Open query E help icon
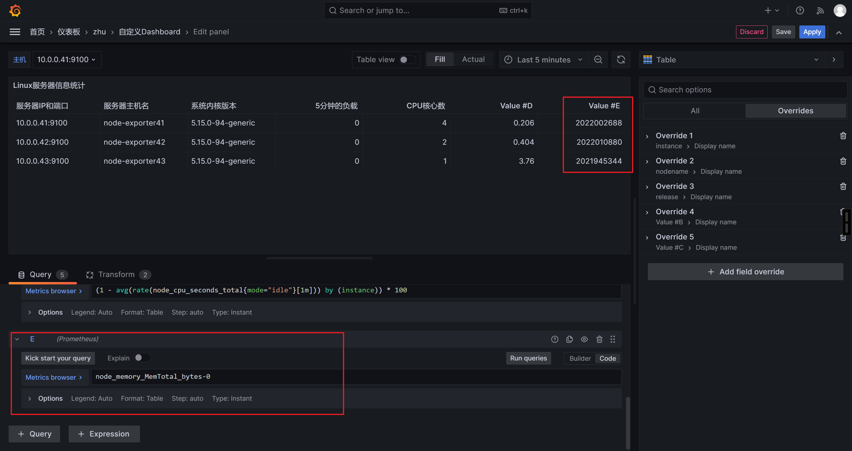The image size is (852, 451). [555, 339]
